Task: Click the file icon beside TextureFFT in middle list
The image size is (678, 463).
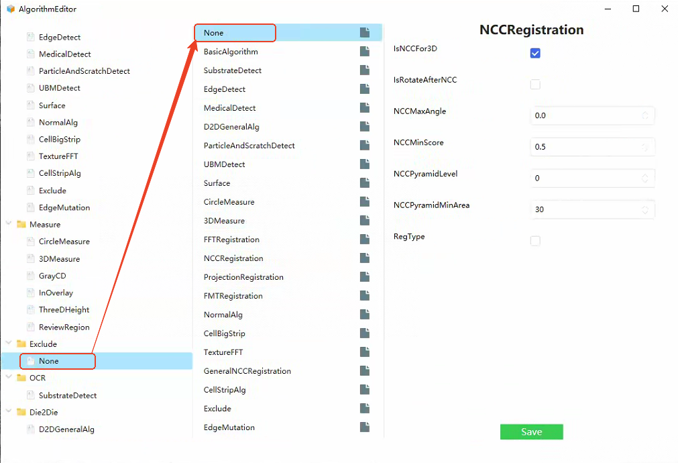Action: click(x=365, y=352)
